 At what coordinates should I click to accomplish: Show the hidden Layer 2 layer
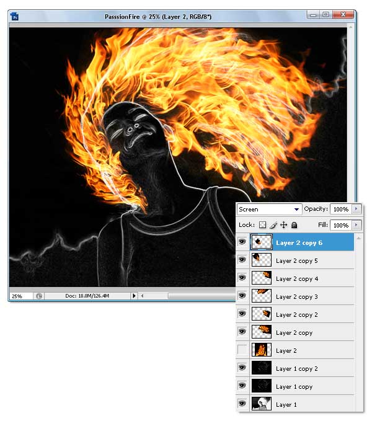pos(242,351)
